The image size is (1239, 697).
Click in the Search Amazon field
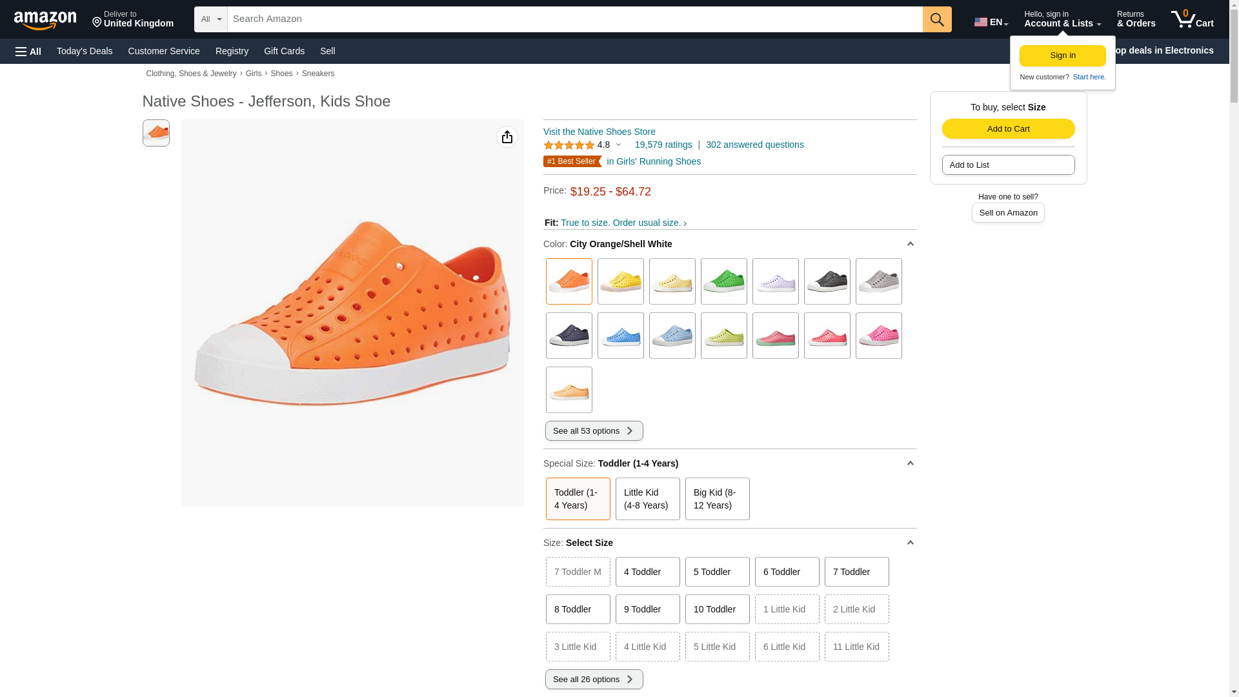[x=574, y=19]
